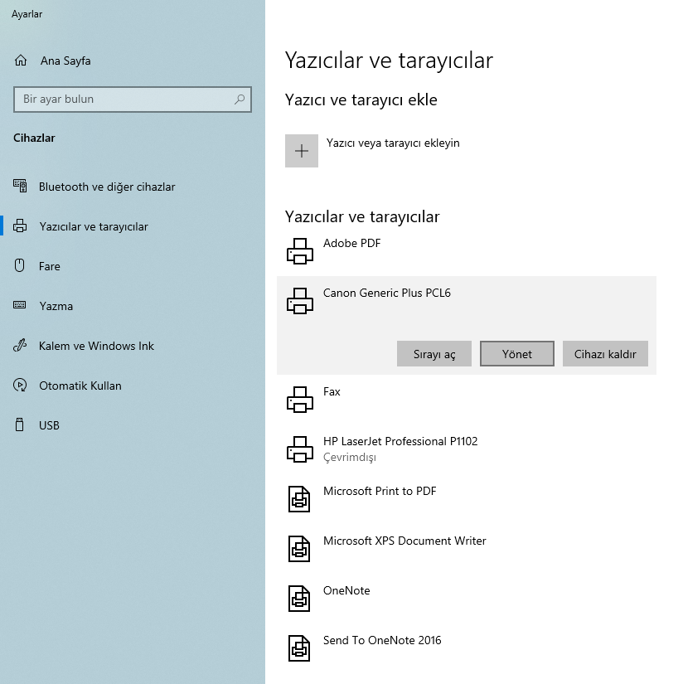Click the Sırayı aç button
Viewport: 683px width, 684px height.
(434, 354)
